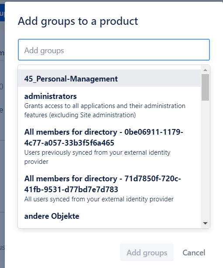Click the Add groups input field
This screenshot has height=268, width=223.
click(114, 50)
